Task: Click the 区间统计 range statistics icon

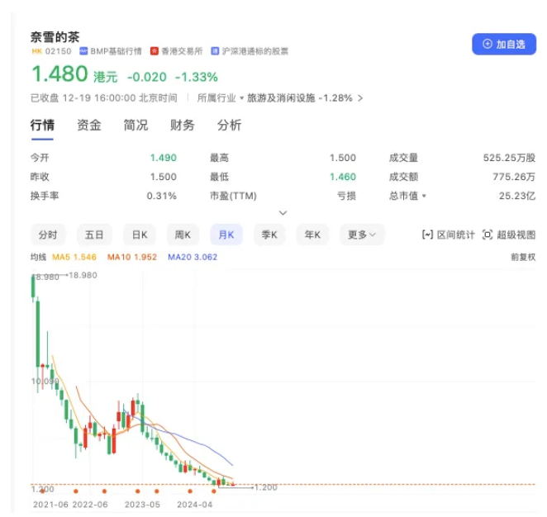Action: [x=427, y=235]
